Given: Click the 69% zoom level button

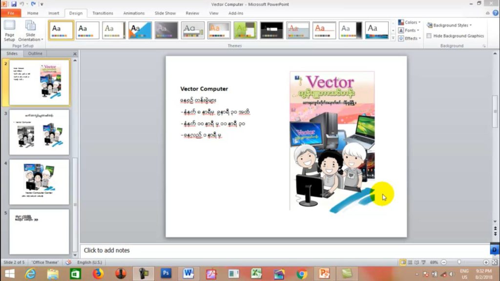Looking at the screenshot, I should [434, 262].
